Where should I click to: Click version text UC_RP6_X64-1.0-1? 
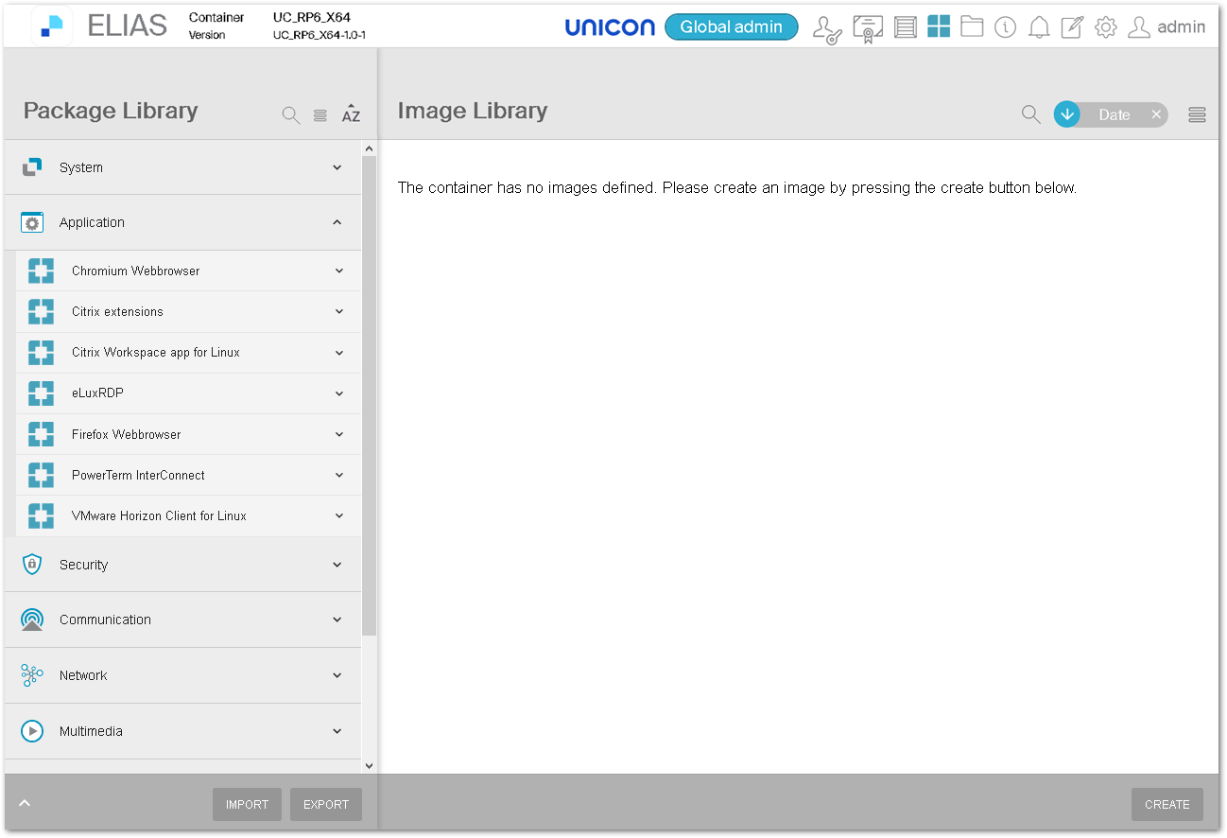click(320, 35)
